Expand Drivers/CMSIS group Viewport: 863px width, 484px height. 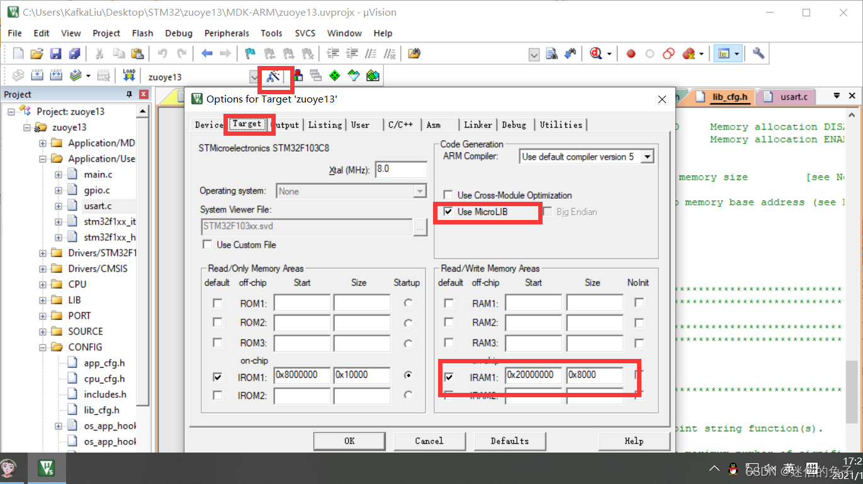coord(43,268)
